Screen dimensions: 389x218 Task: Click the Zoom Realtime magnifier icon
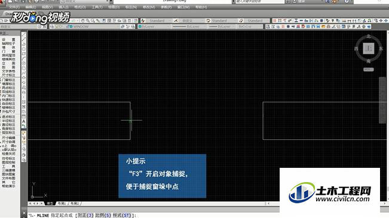click(x=88, y=20)
